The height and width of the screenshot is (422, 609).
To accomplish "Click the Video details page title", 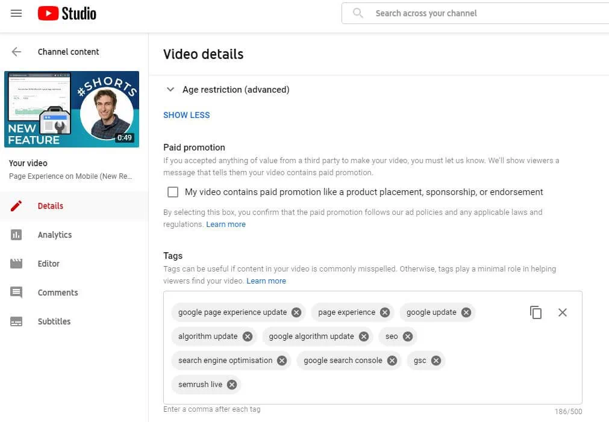I will (203, 54).
